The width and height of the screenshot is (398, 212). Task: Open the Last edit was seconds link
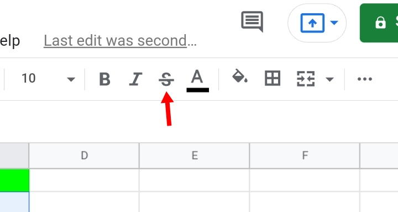(120, 41)
